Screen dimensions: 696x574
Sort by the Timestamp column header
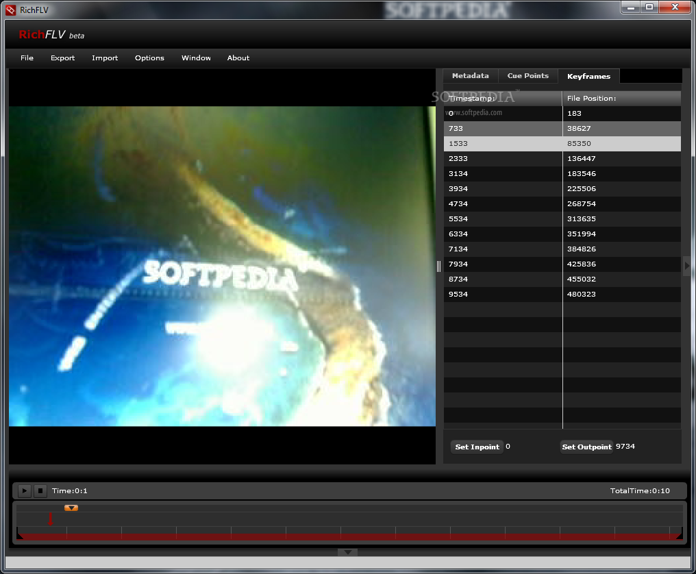coord(503,98)
